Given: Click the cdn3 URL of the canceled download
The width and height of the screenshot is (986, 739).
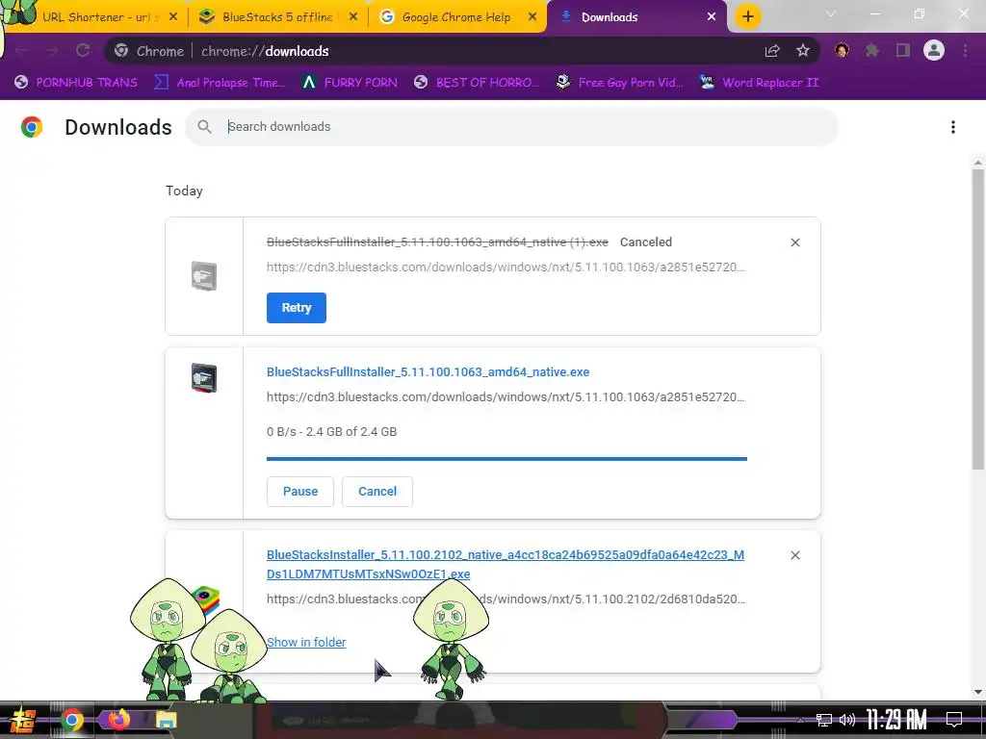Looking at the screenshot, I should (506, 268).
